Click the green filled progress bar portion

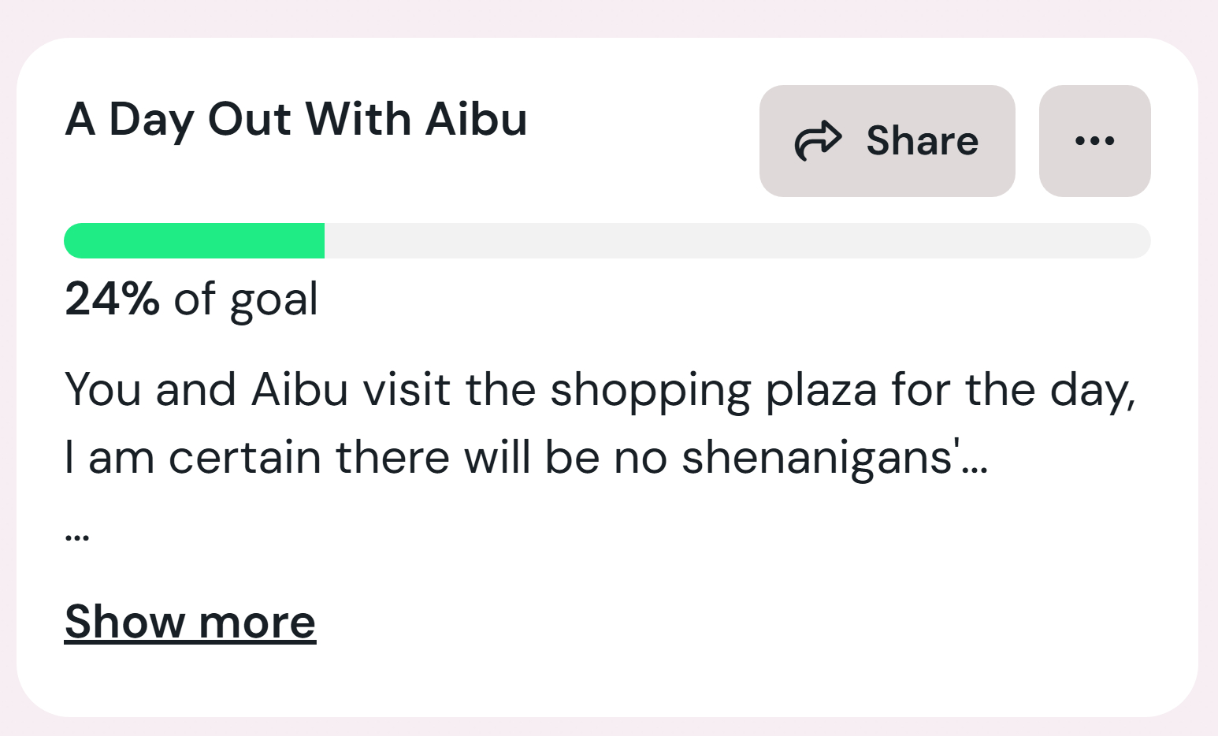coord(195,241)
